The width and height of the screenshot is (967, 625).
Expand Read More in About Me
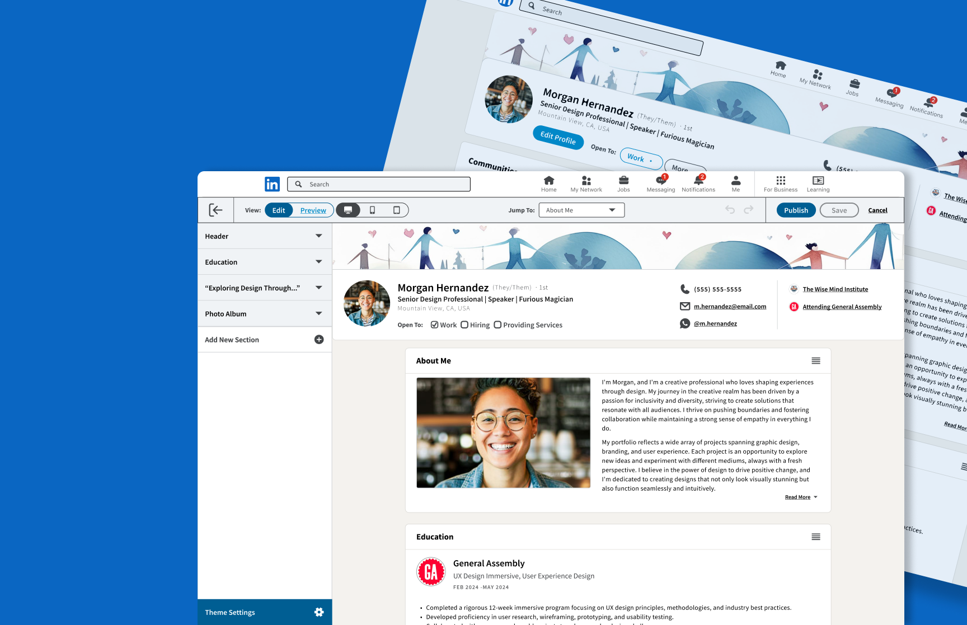tap(801, 497)
